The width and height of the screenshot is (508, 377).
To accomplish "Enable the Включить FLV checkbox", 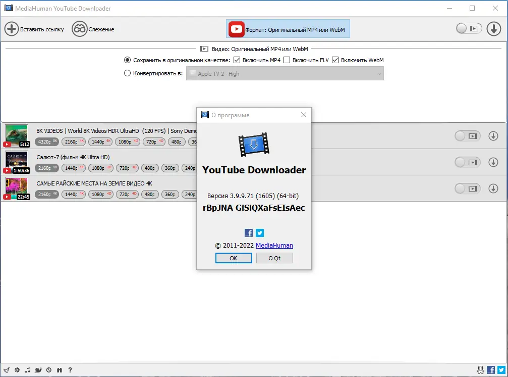I will [x=288, y=60].
